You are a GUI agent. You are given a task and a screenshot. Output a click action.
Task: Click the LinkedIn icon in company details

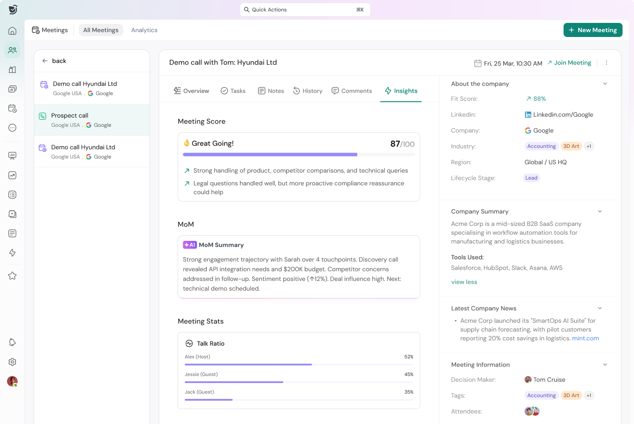tap(528, 114)
